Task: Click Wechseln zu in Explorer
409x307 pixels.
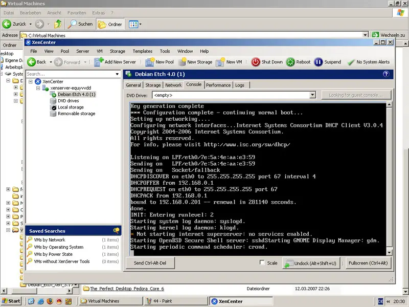Action: pos(389,35)
